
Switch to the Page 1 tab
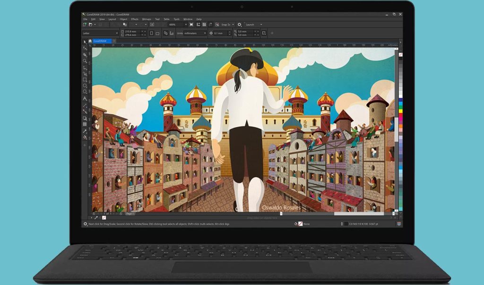click(x=130, y=214)
